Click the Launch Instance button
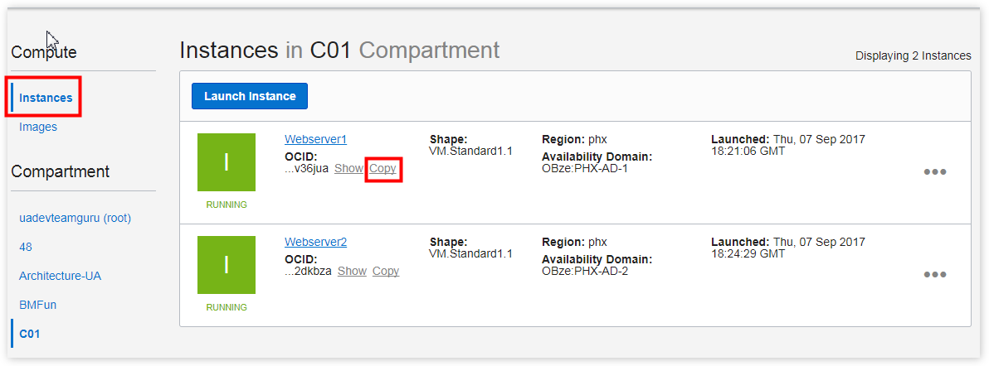989x366 pixels. [250, 96]
